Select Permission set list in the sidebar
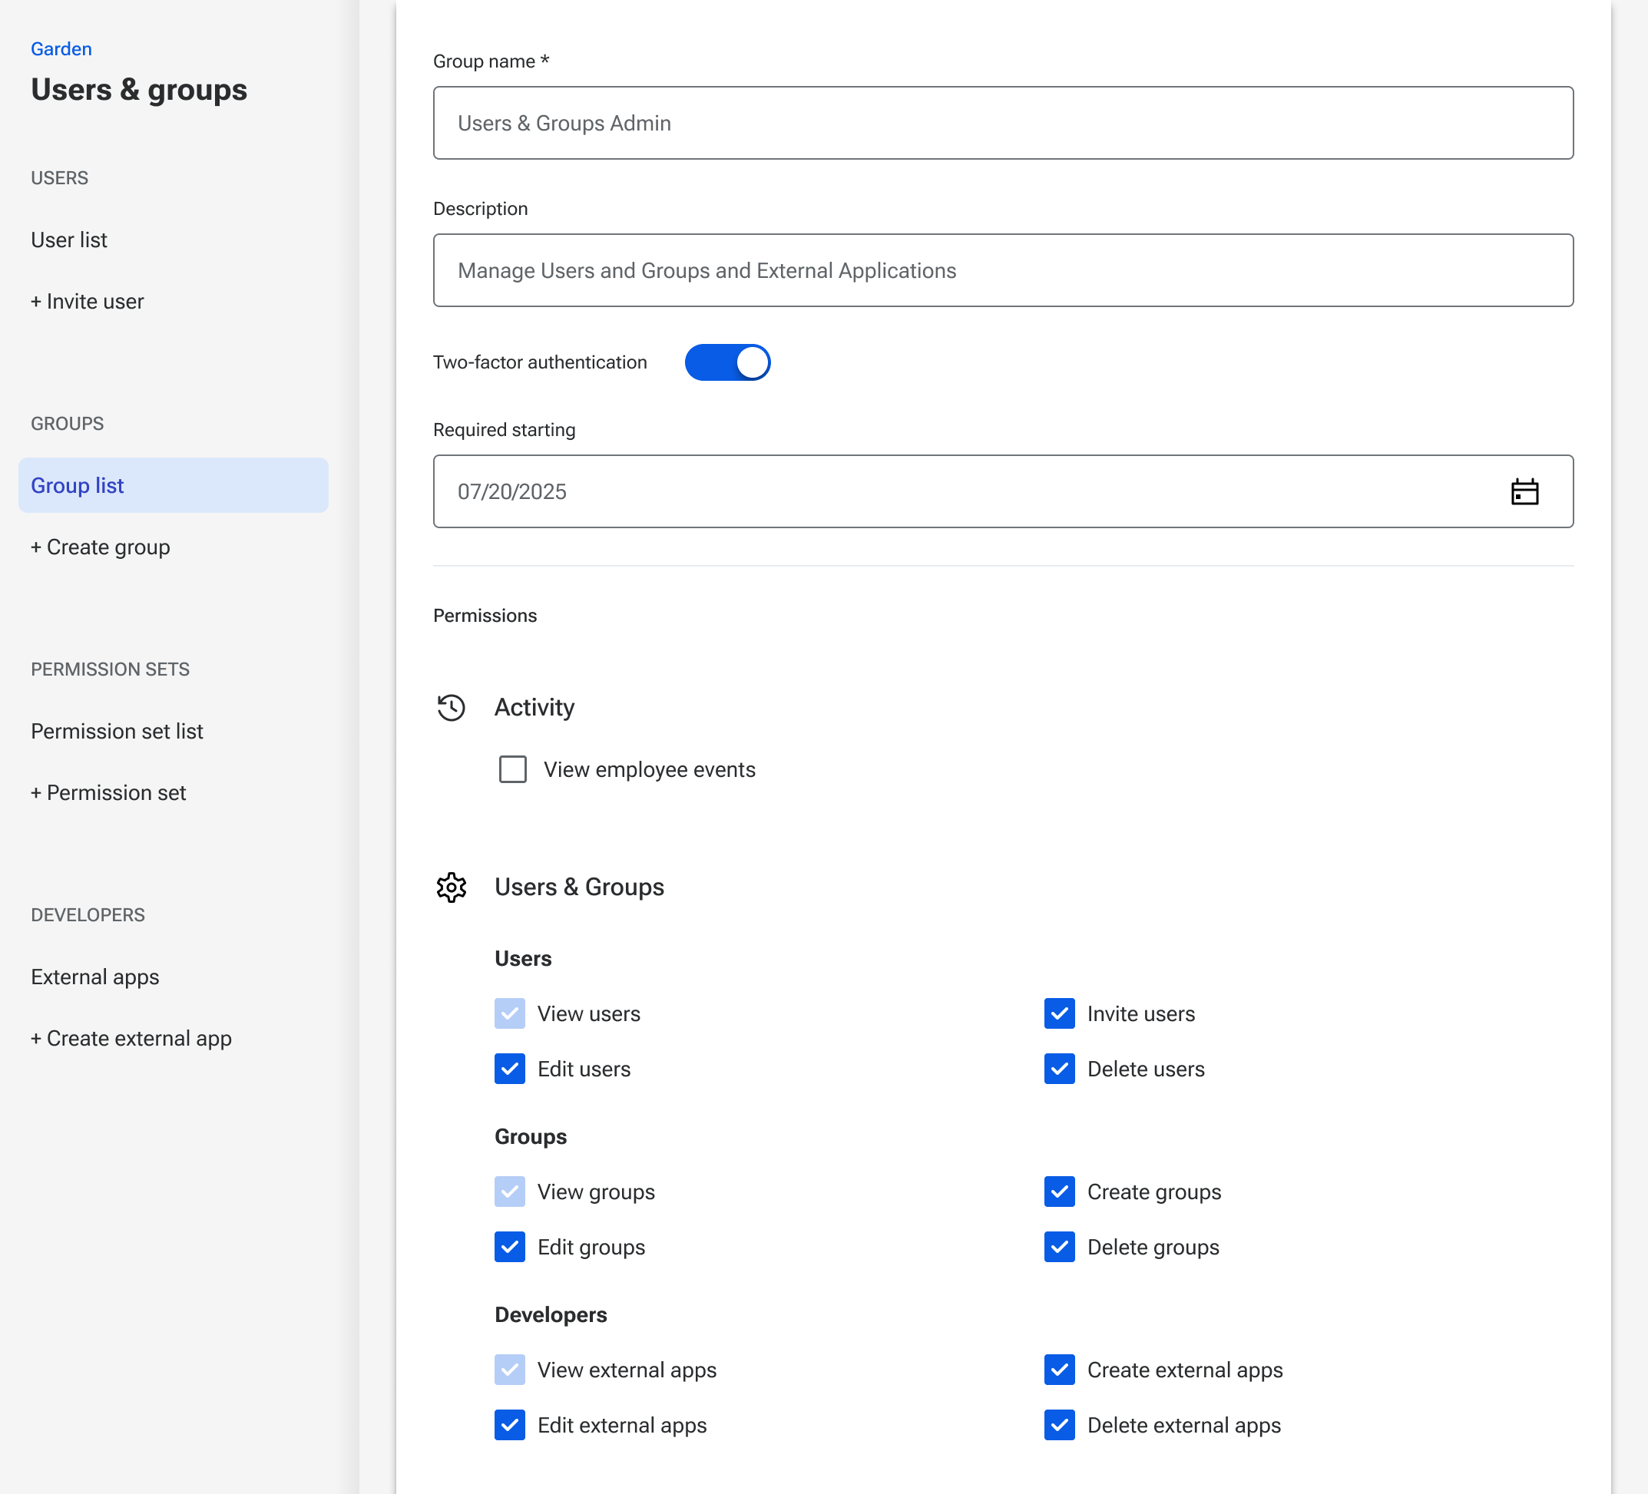The image size is (1648, 1494). pyautogui.click(x=117, y=732)
